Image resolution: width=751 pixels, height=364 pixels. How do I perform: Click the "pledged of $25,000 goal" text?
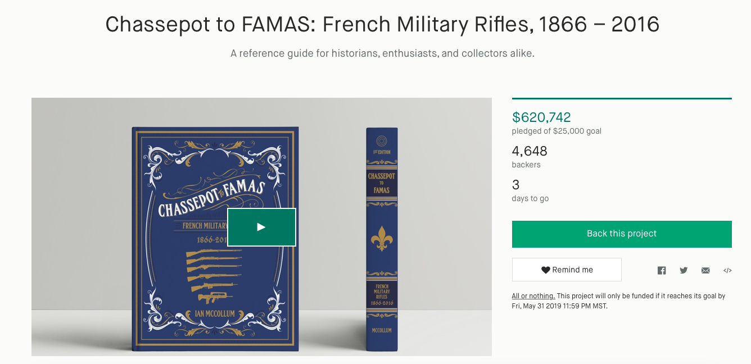click(557, 131)
